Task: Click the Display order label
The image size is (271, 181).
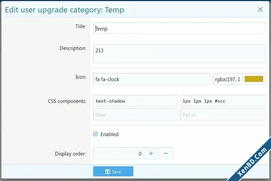Action: point(71,154)
